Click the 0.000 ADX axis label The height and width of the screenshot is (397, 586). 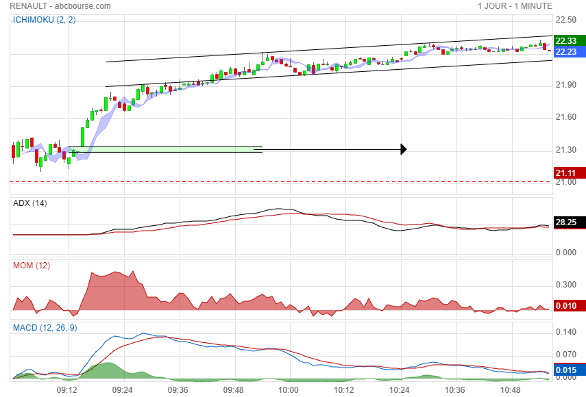click(x=566, y=253)
